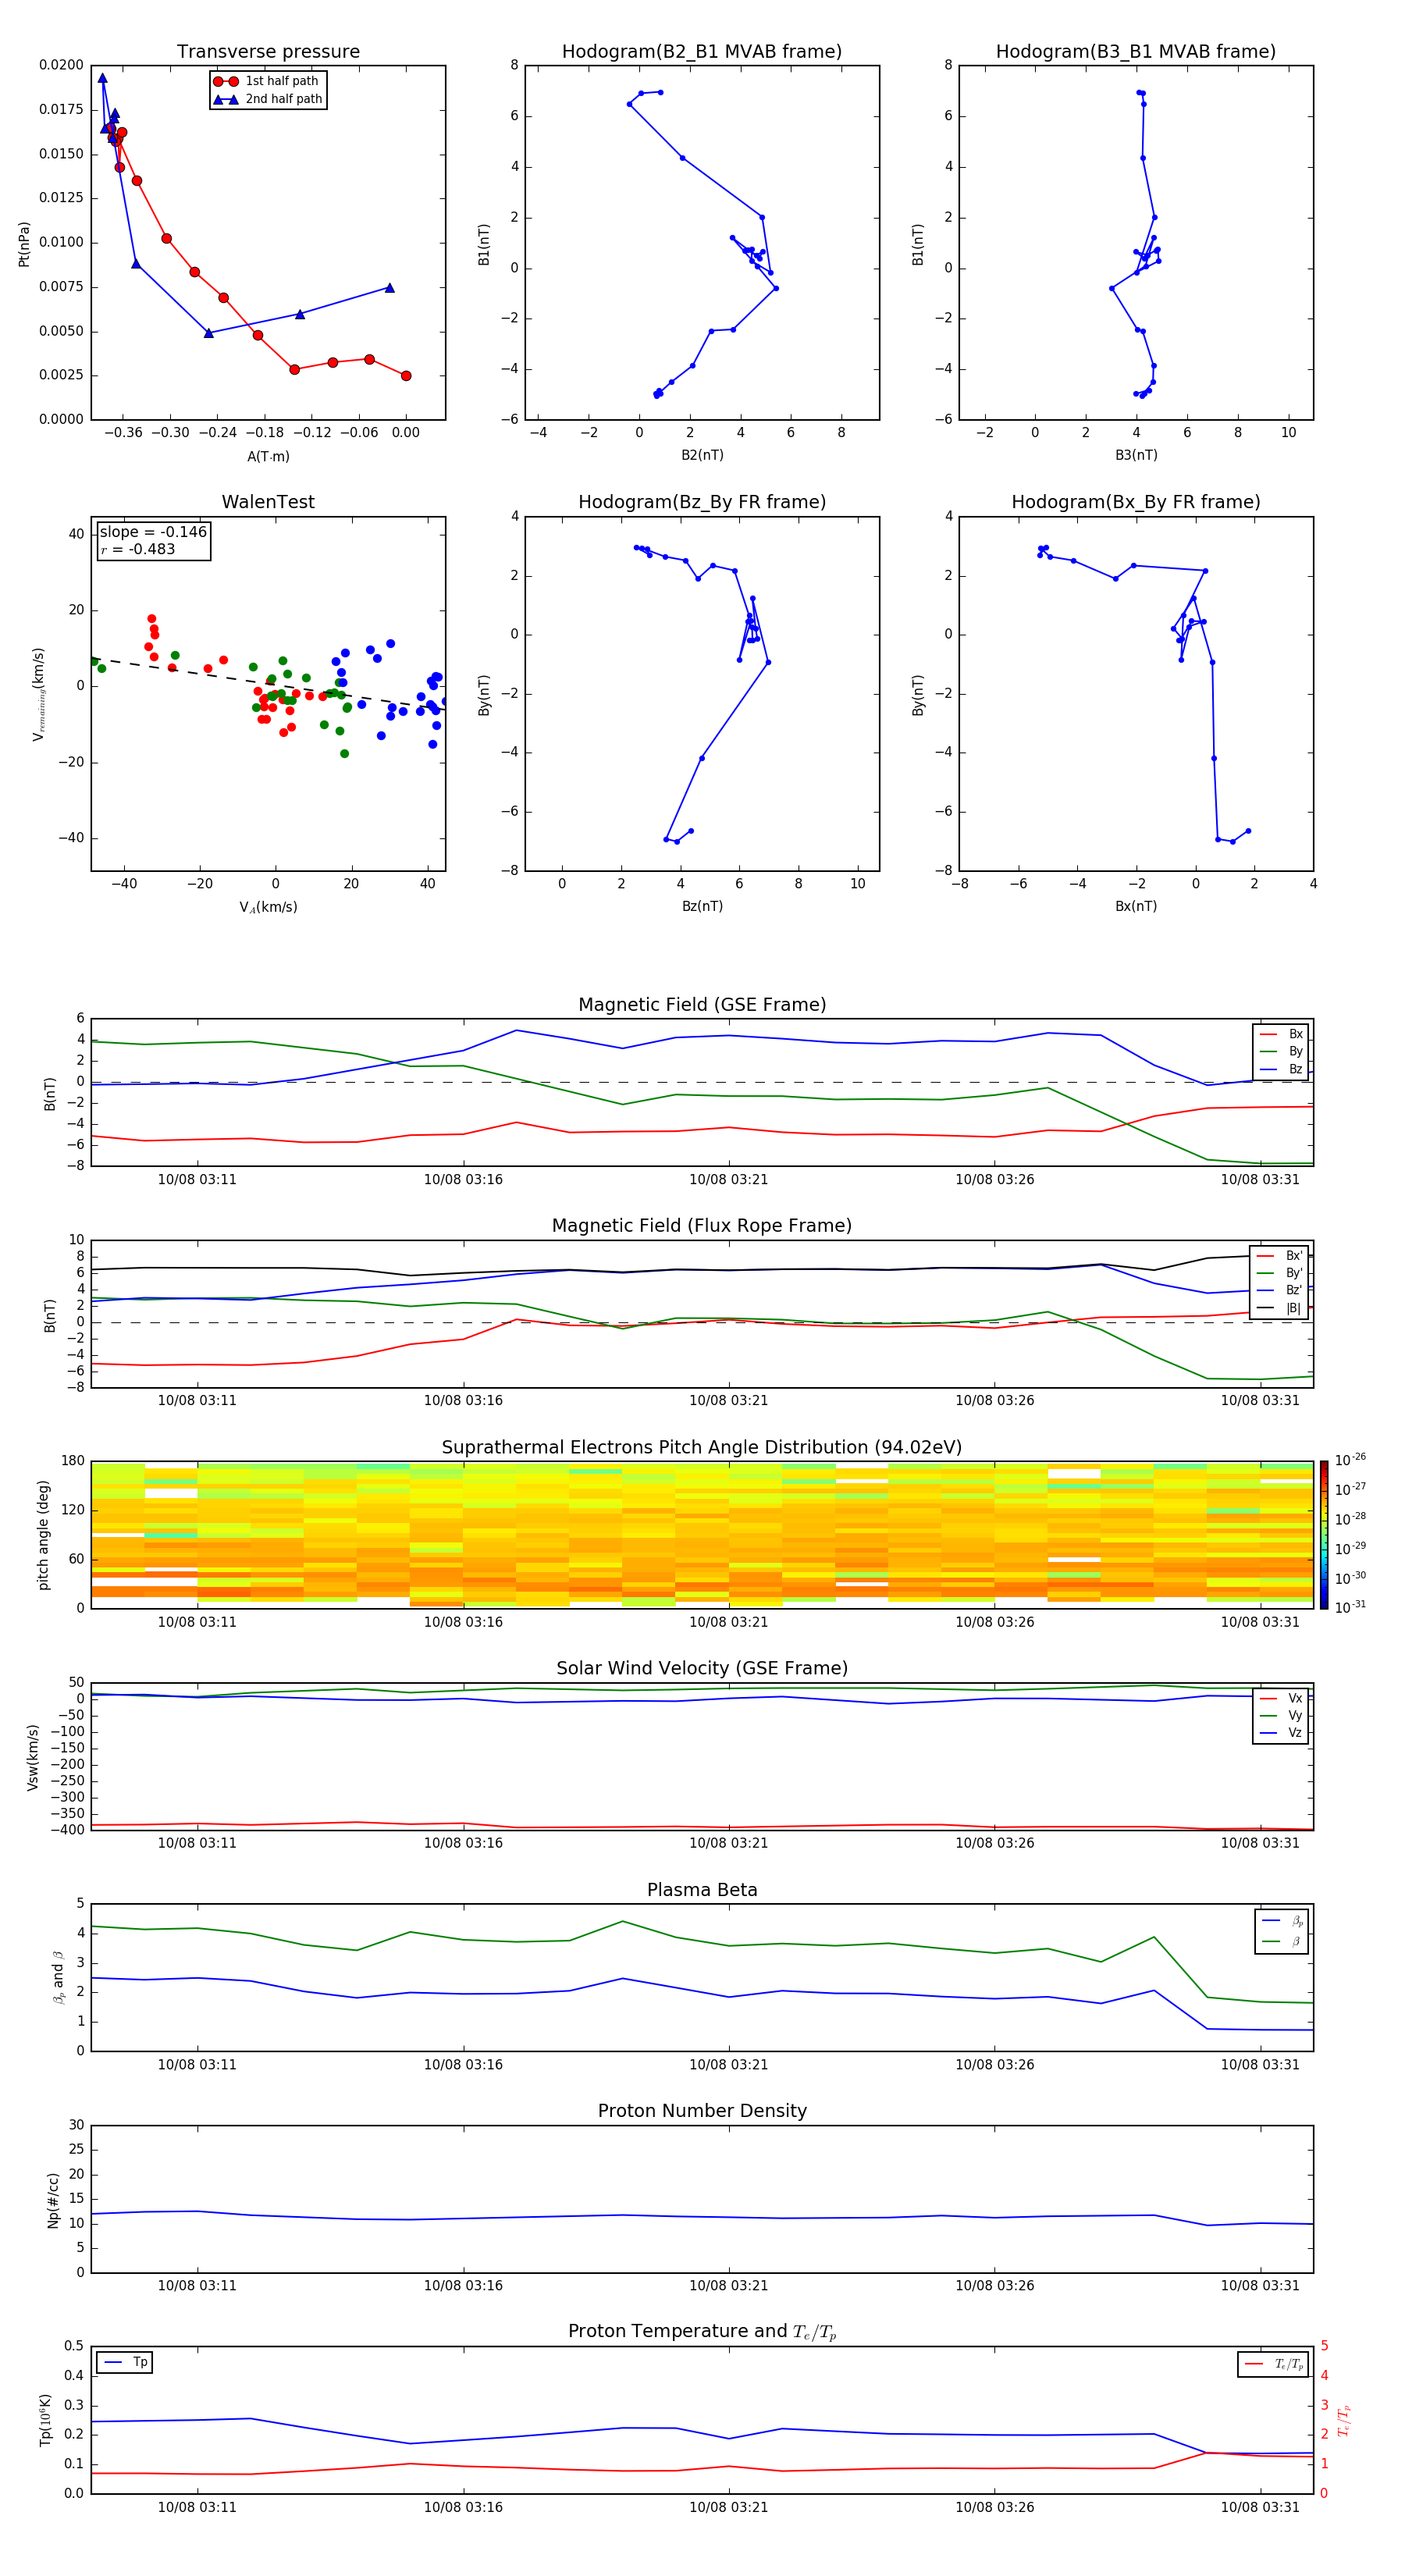Click the red Te/Tp right-axis label

point(1344,2420)
